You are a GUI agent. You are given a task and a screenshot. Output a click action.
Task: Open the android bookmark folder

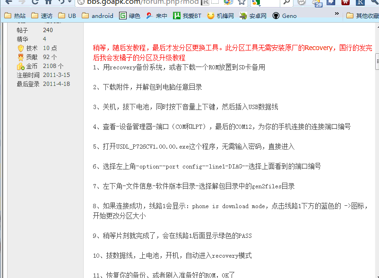coord(97,16)
